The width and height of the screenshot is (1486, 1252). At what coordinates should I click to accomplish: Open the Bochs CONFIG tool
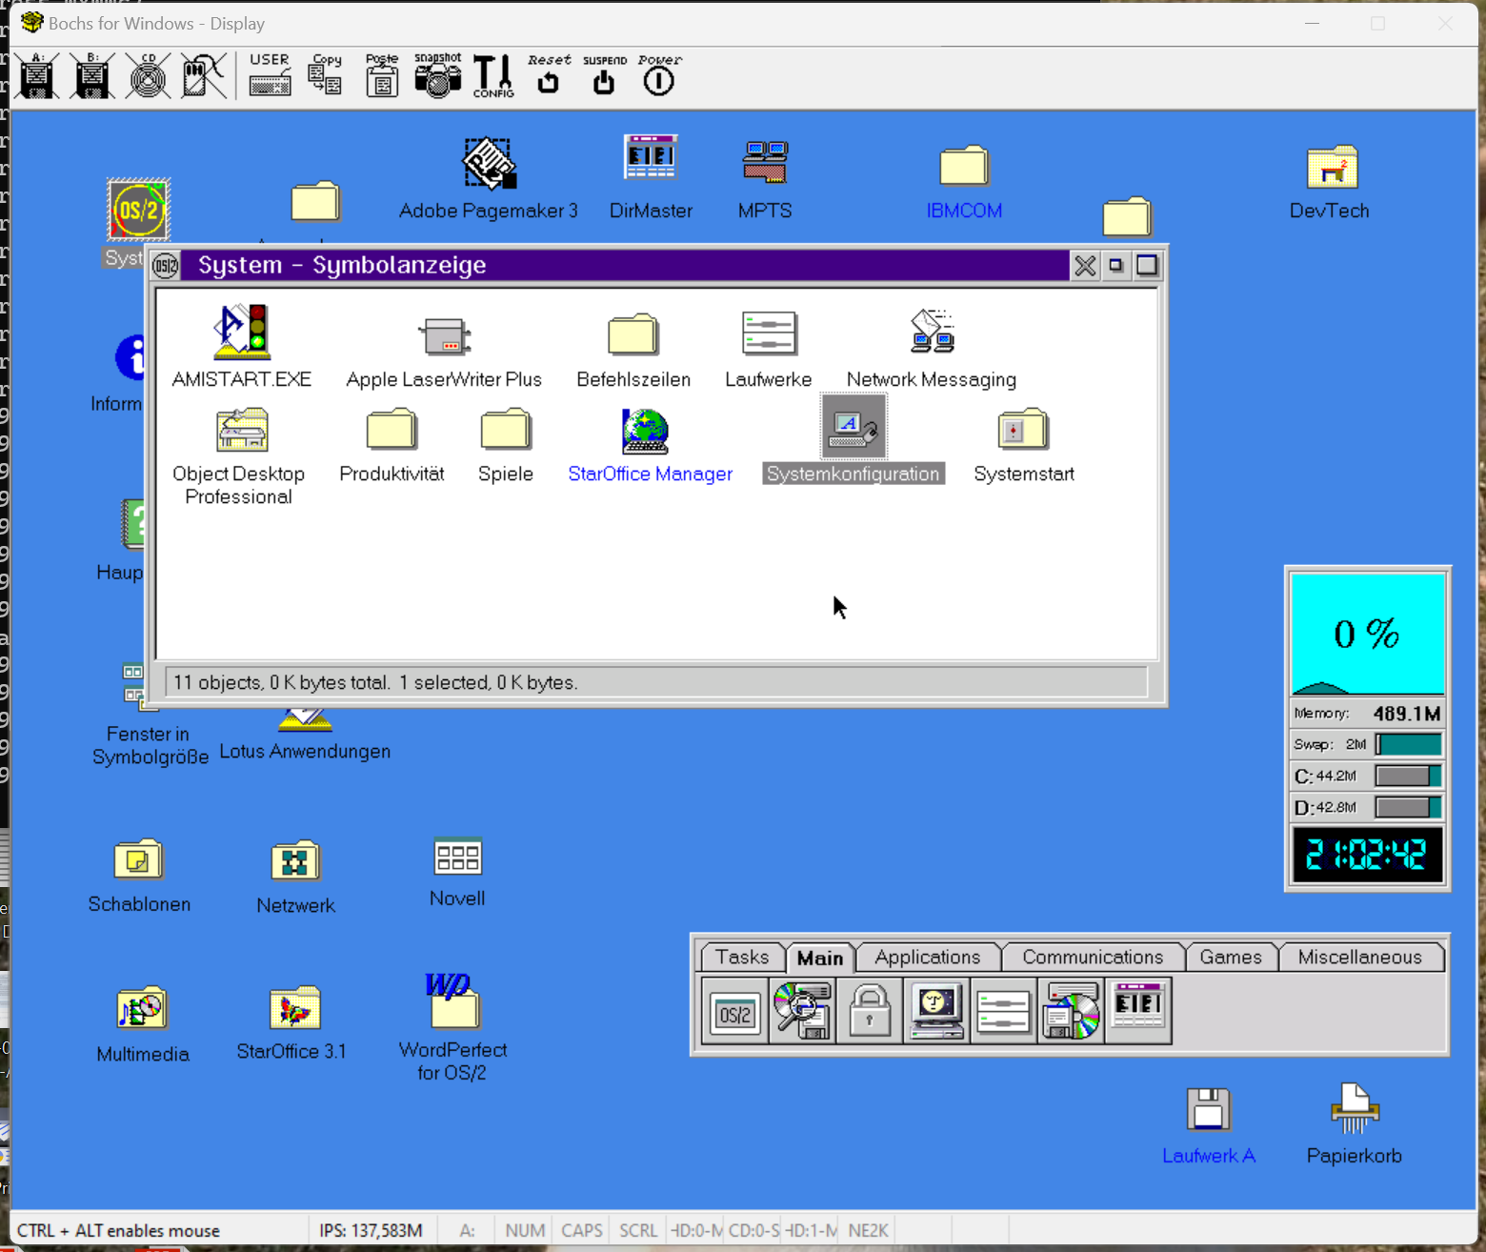pyautogui.click(x=493, y=75)
